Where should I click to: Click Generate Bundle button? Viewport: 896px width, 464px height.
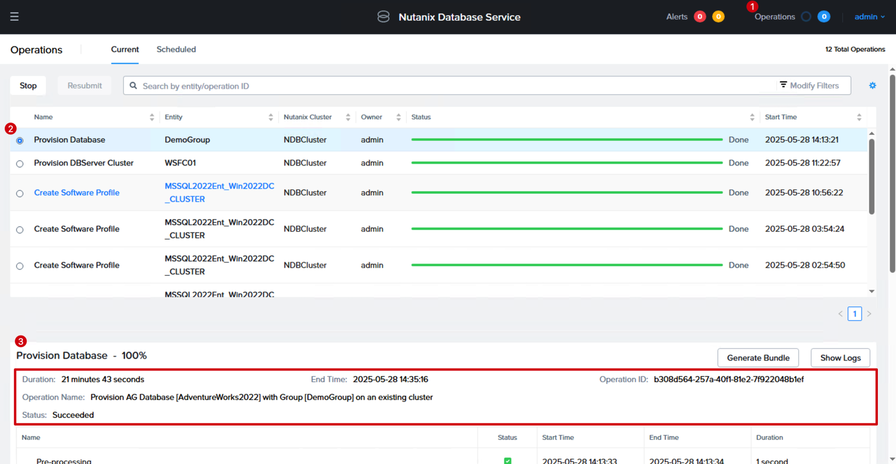point(758,358)
